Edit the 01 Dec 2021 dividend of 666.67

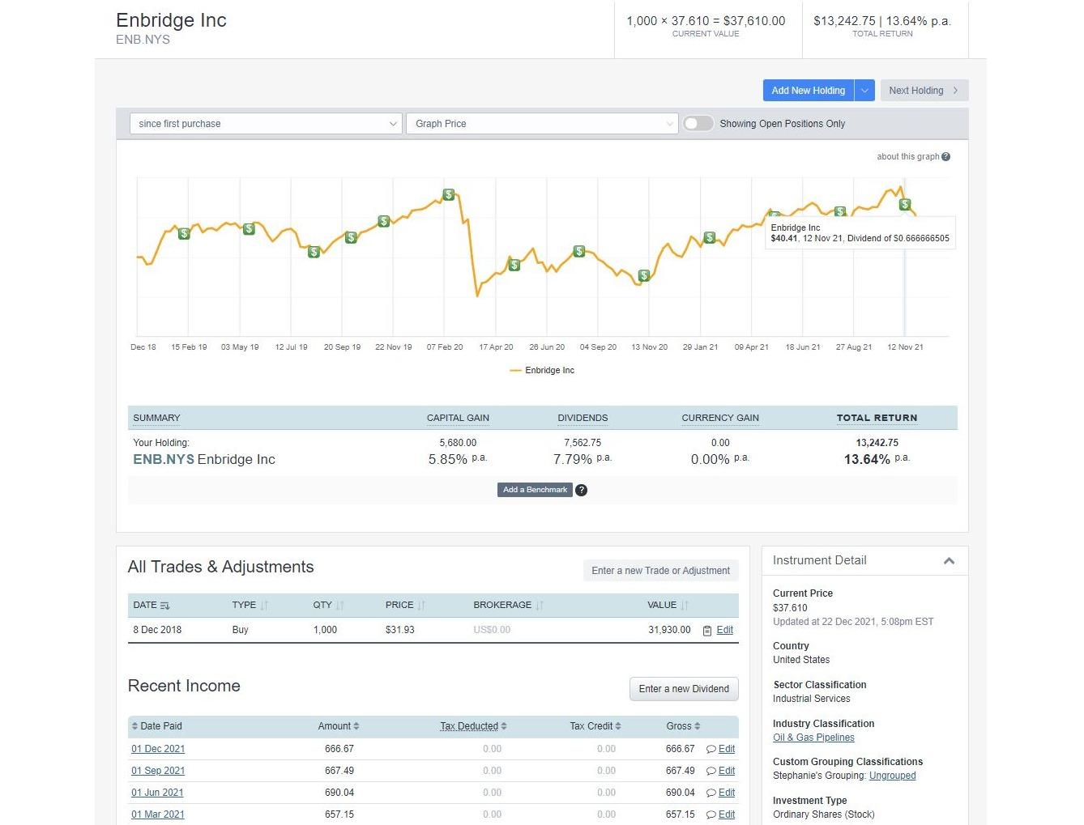pyautogui.click(x=727, y=749)
